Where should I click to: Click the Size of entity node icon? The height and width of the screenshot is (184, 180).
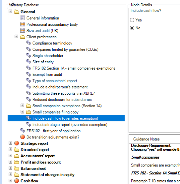[x=29, y=62]
